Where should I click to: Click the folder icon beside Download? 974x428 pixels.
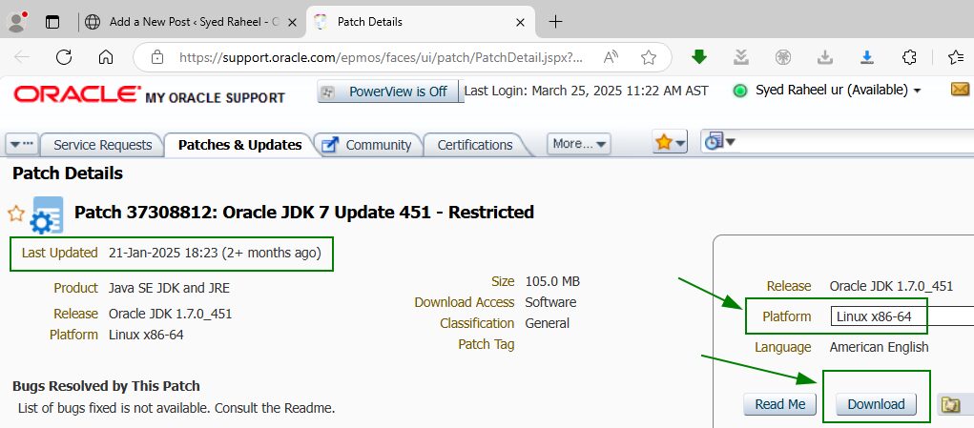point(950,404)
